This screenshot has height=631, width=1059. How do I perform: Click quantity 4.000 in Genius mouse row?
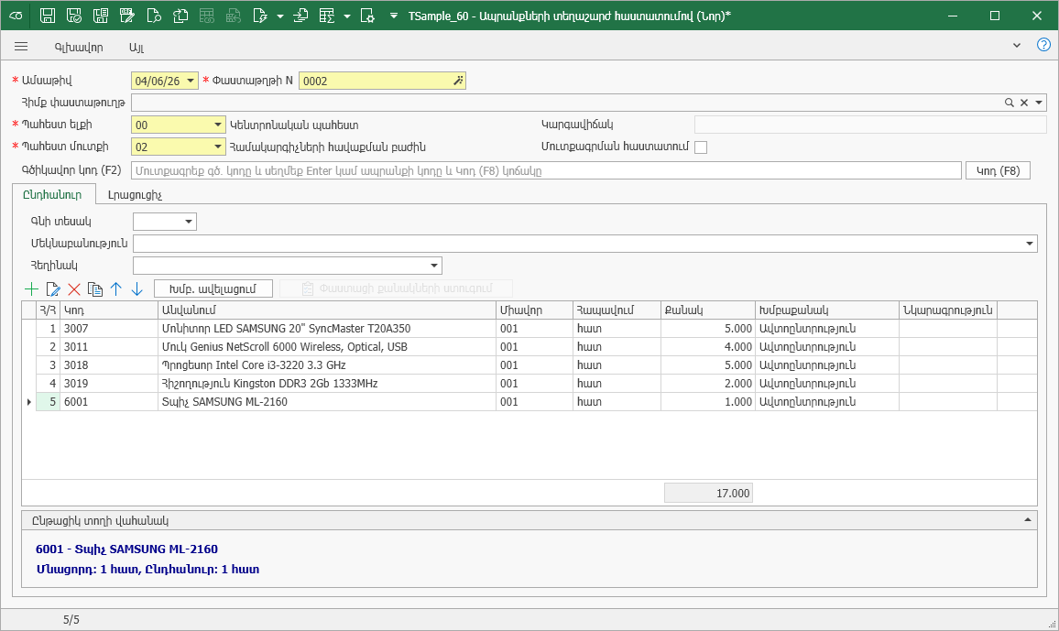[708, 347]
